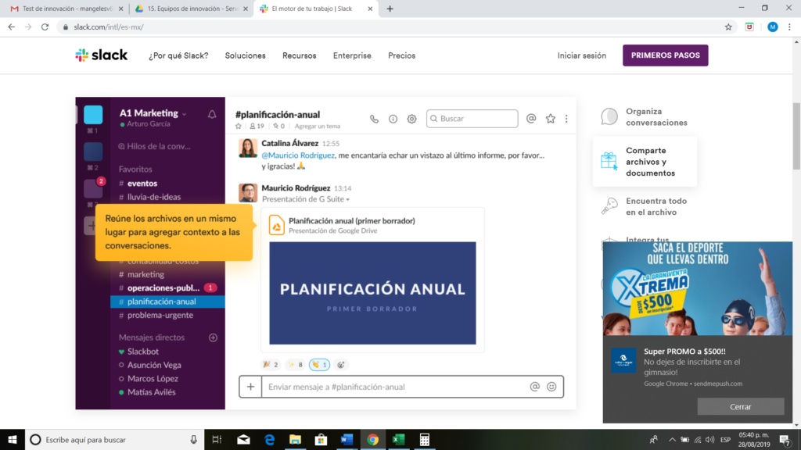Click the PRIMEROS PASOS button
The image size is (801, 450).
pyautogui.click(x=665, y=55)
